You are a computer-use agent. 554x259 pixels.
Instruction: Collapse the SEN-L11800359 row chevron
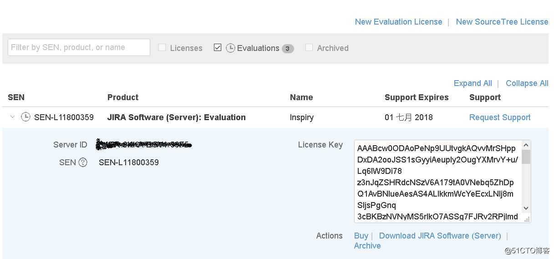pos(12,117)
